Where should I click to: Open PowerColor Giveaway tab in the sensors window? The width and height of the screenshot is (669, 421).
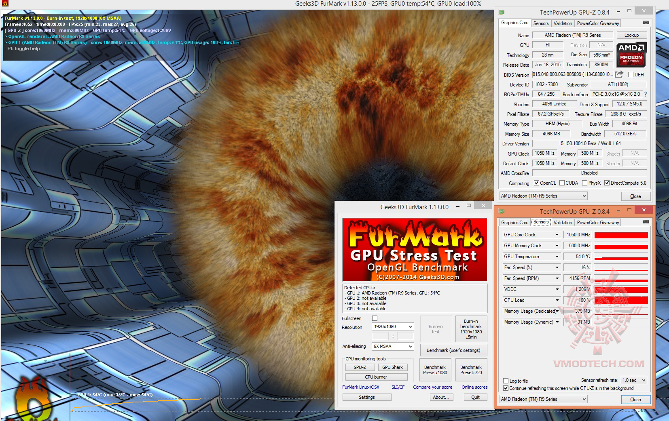click(598, 223)
